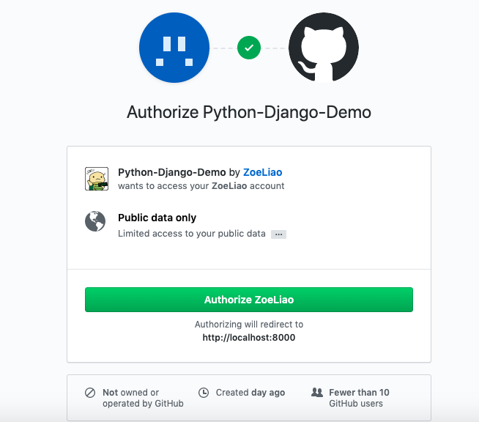This screenshot has height=422, width=479.
Task: Click the blue Python-Django-Demo app logo
Action: coord(174,48)
